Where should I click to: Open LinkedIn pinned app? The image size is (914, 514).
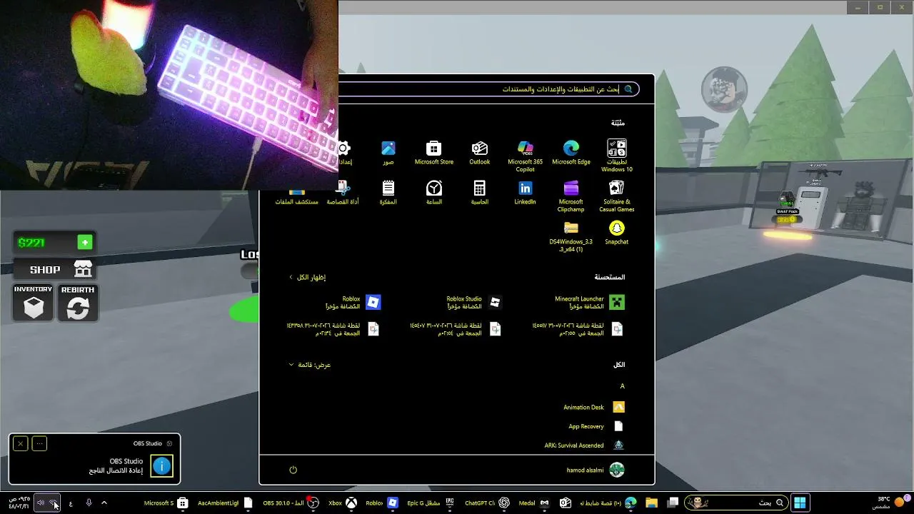[525, 193]
